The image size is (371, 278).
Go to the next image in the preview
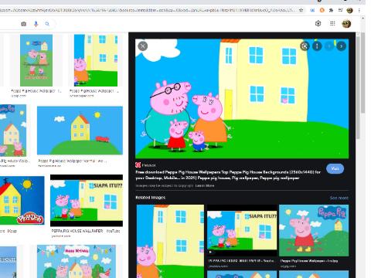[x=342, y=46]
